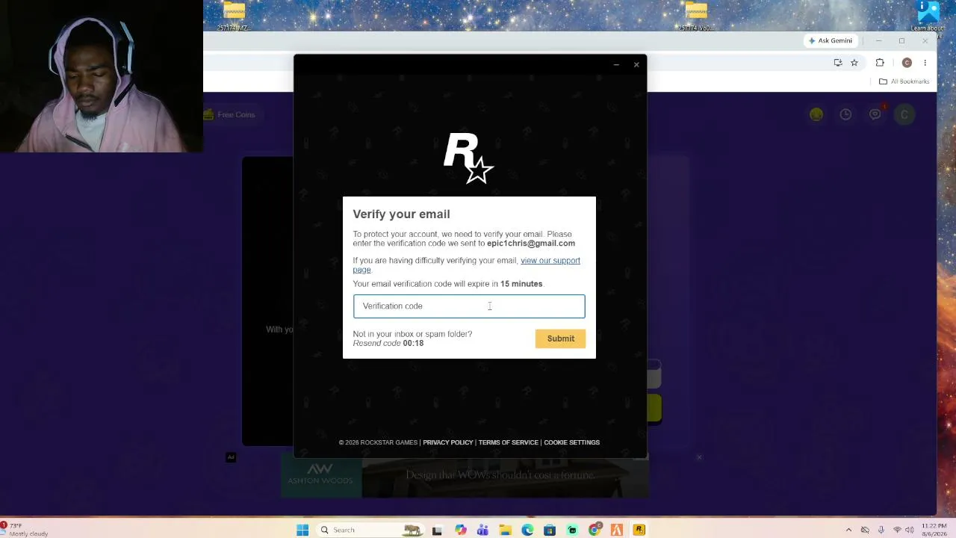
Task: Open the web page's user avatar 'C'
Action: click(x=904, y=114)
